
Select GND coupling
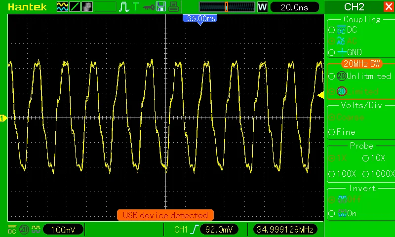[345, 52]
